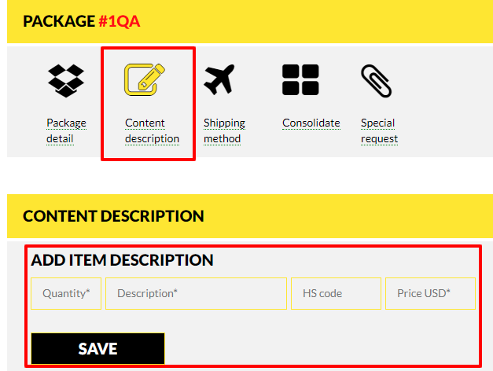
Task: Focus the HS code input box
Action: click(x=336, y=293)
